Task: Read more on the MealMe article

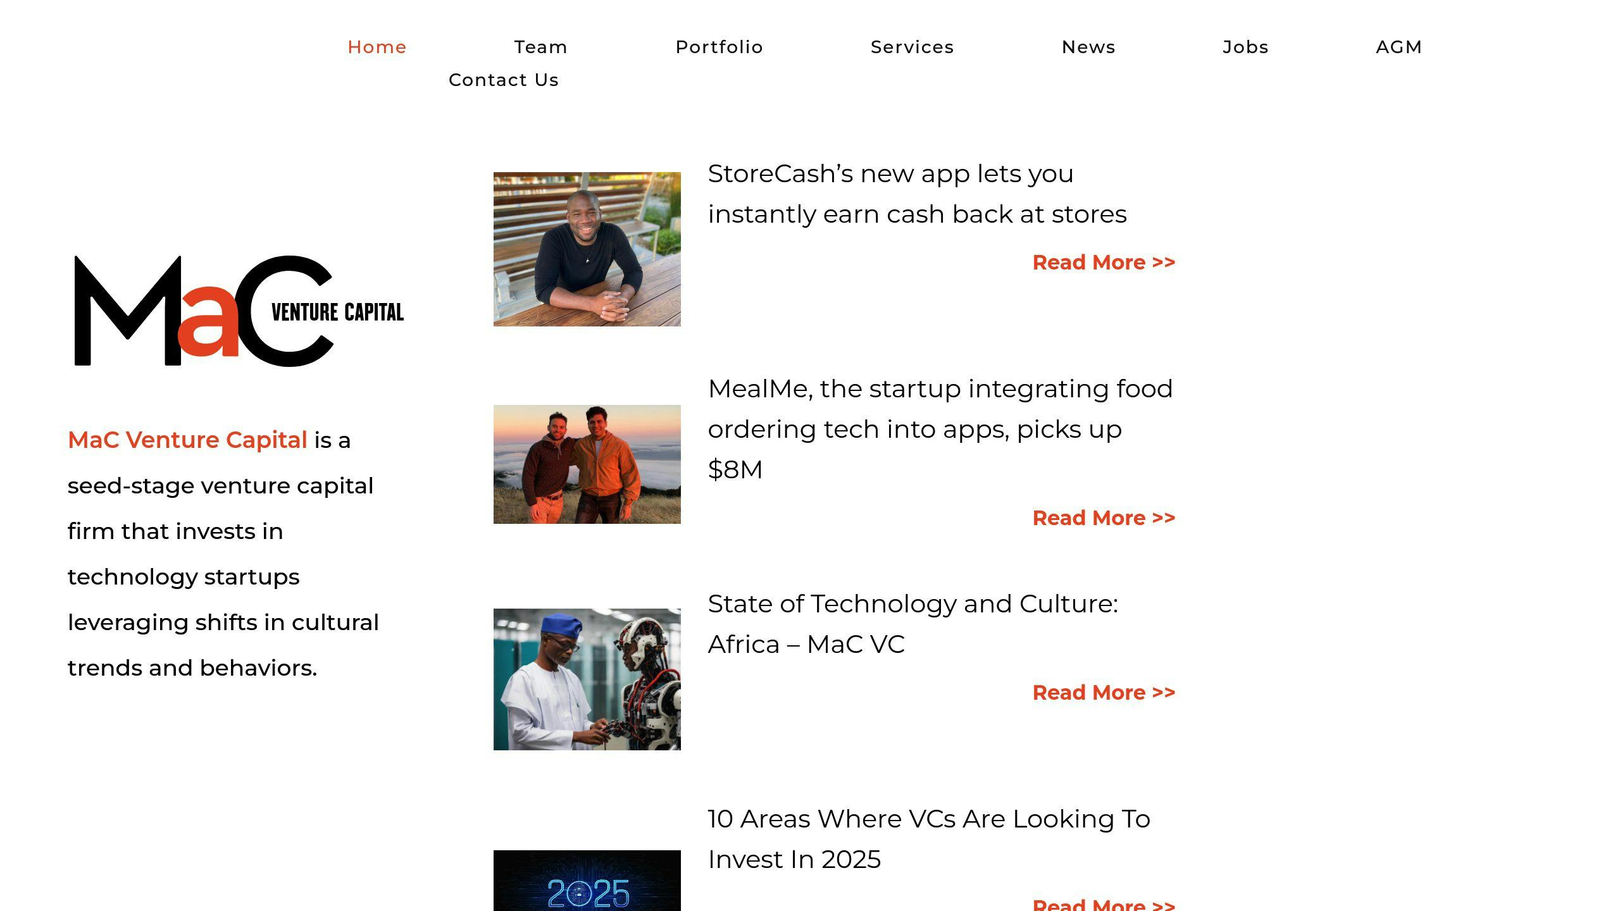Action: point(1103,517)
